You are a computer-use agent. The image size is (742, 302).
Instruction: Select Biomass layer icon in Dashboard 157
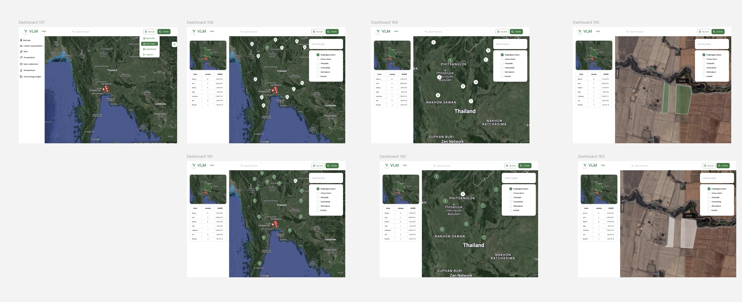tap(21, 40)
